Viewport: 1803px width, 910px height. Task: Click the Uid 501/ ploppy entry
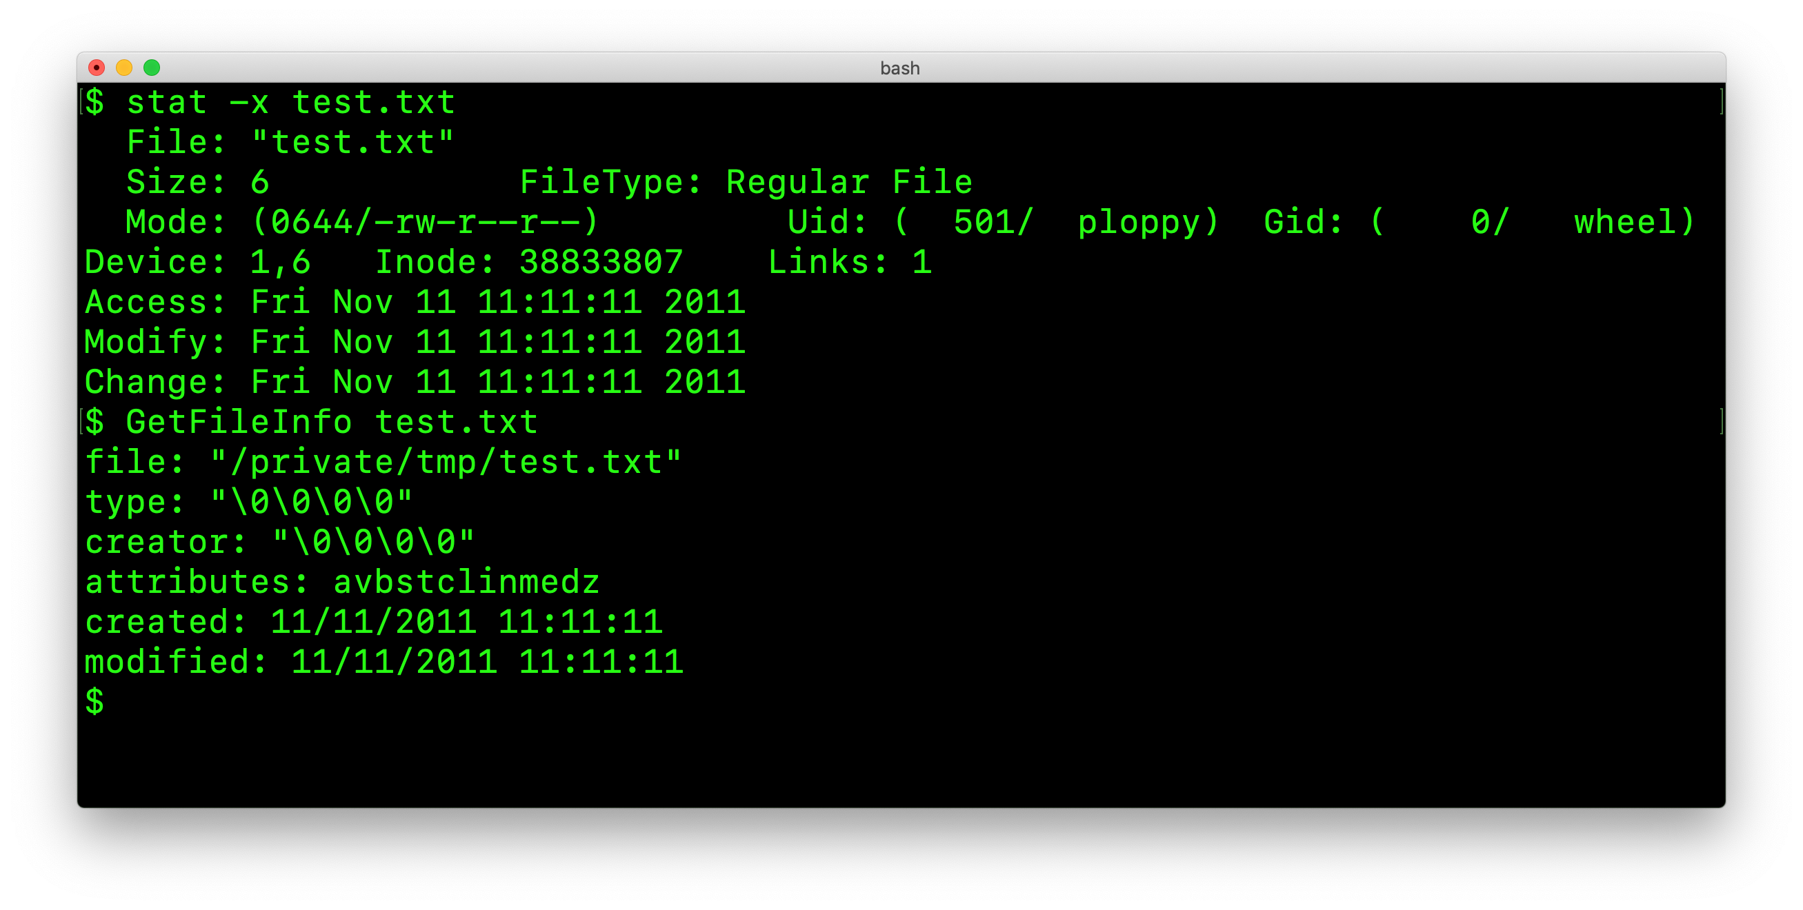tap(1004, 223)
